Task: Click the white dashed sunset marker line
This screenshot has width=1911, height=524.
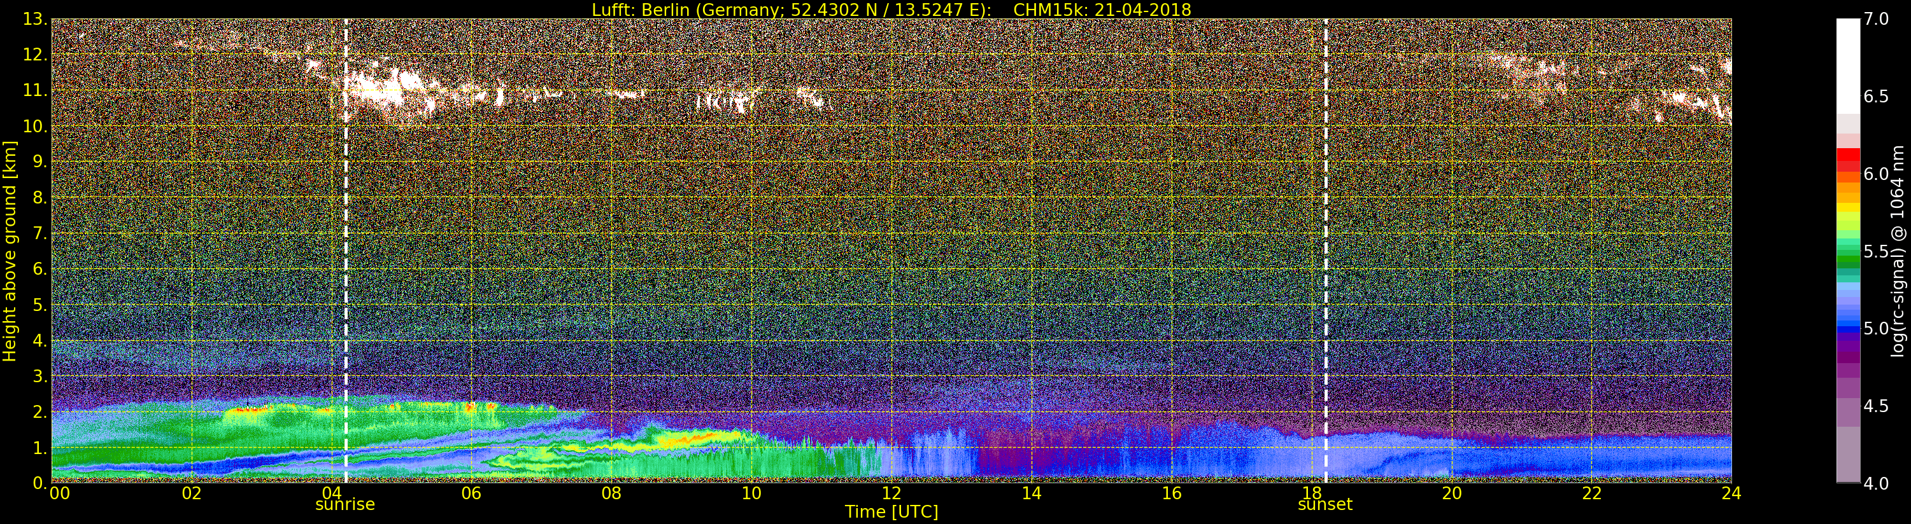Action: (1326, 251)
